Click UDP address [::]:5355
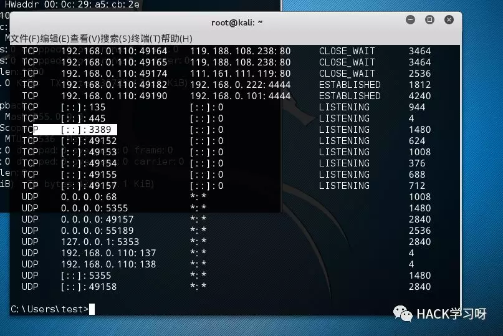 click(x=86, y=276)
